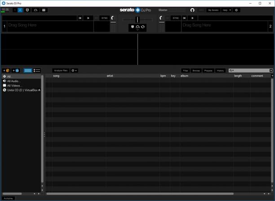Click the headphone cue icon below crossfader

tap(137, 27)
